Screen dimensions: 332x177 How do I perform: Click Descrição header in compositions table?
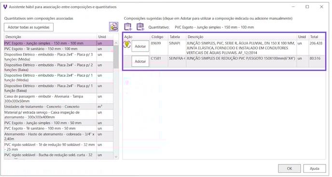coord(241,37)
